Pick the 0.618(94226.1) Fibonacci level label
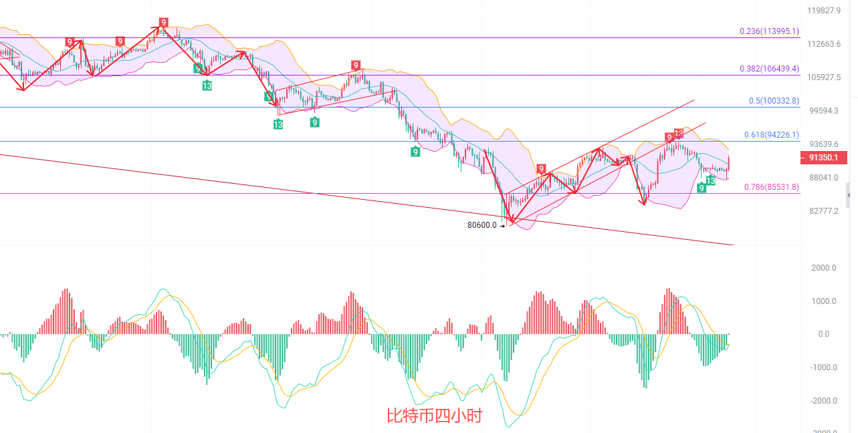Screen dimensions: 858x433 pos(771,135)
